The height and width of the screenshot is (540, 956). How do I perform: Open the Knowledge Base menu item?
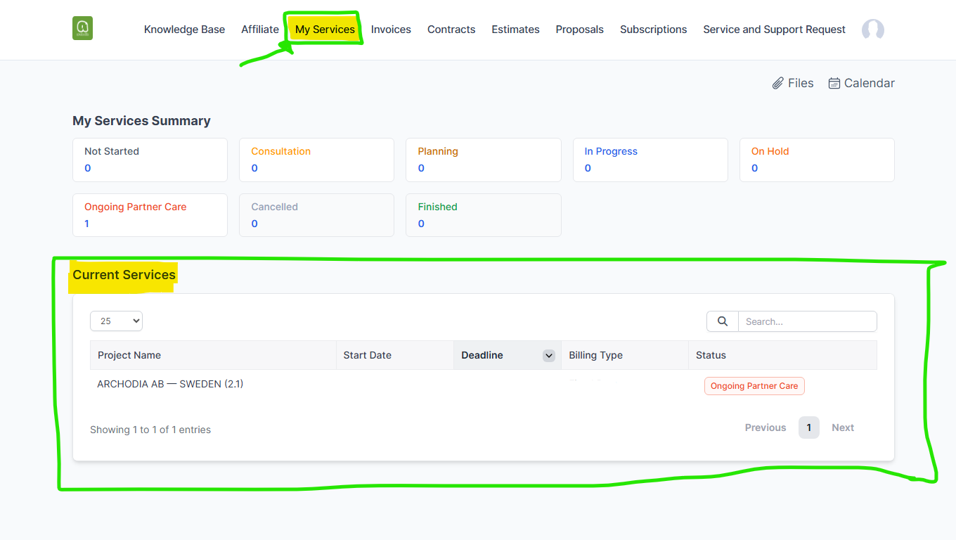click(x=184, y=30)
